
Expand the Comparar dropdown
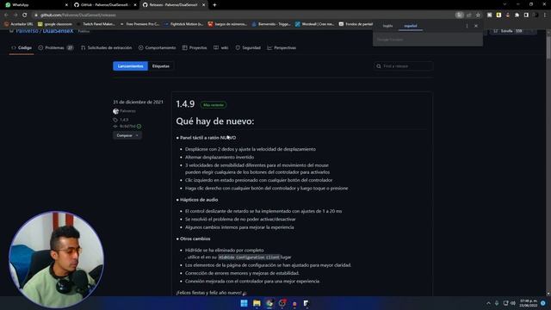click(x=127, y=135)
